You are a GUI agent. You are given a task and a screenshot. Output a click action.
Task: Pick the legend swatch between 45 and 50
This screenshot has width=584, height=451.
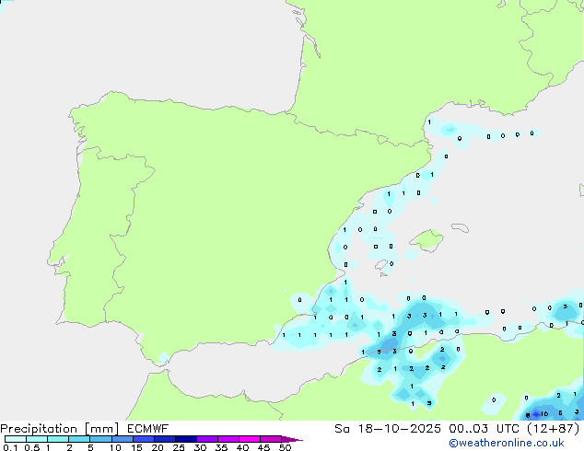pos(271,439)
